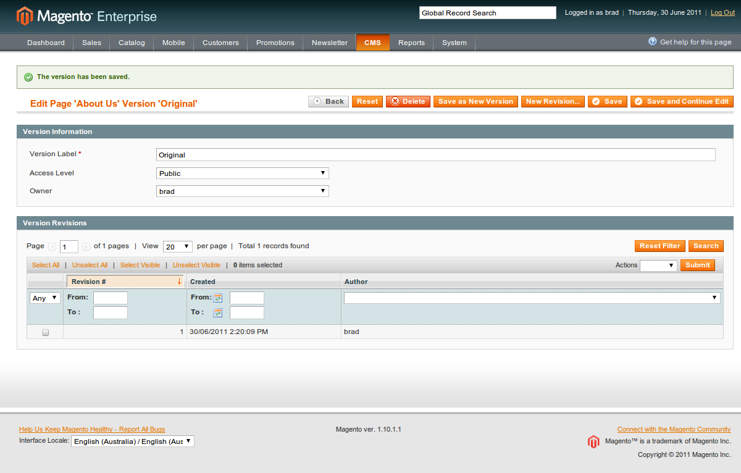Click the Select Visible link
This screenshot has height=473, width=741.
pyautogui.click(x=140, y=265)
